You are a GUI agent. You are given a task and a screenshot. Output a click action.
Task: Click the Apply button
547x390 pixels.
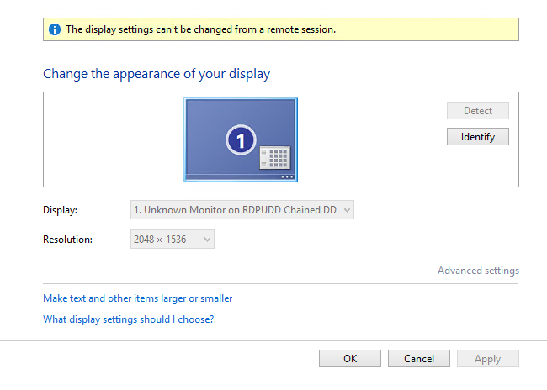(488, 359)
